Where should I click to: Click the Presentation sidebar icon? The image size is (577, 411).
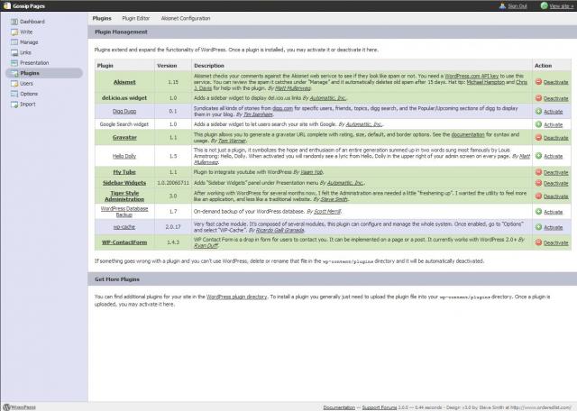tap(14, 63)
